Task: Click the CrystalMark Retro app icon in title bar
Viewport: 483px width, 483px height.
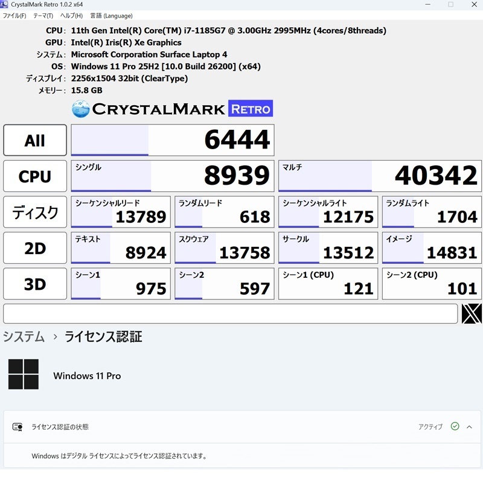Action: tap(4, 4)
